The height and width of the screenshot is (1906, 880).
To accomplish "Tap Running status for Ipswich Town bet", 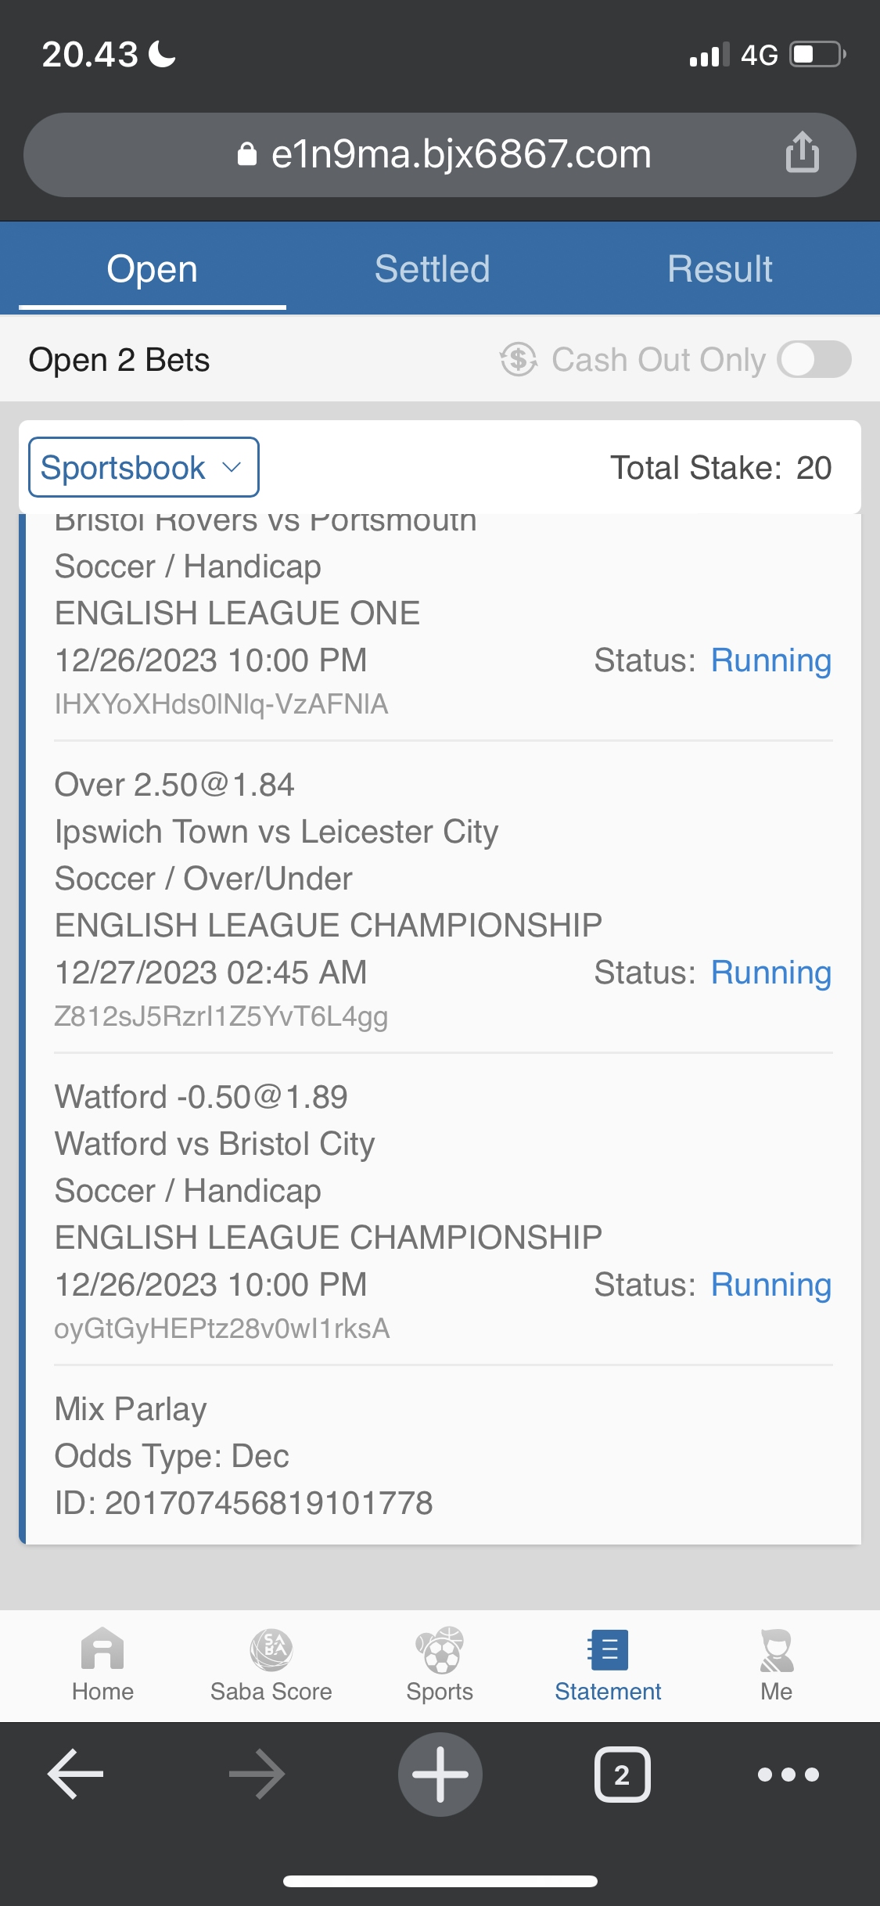I will coord(770,973).
